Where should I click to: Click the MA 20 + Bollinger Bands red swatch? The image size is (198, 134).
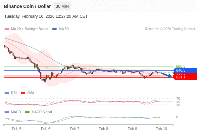7,29
